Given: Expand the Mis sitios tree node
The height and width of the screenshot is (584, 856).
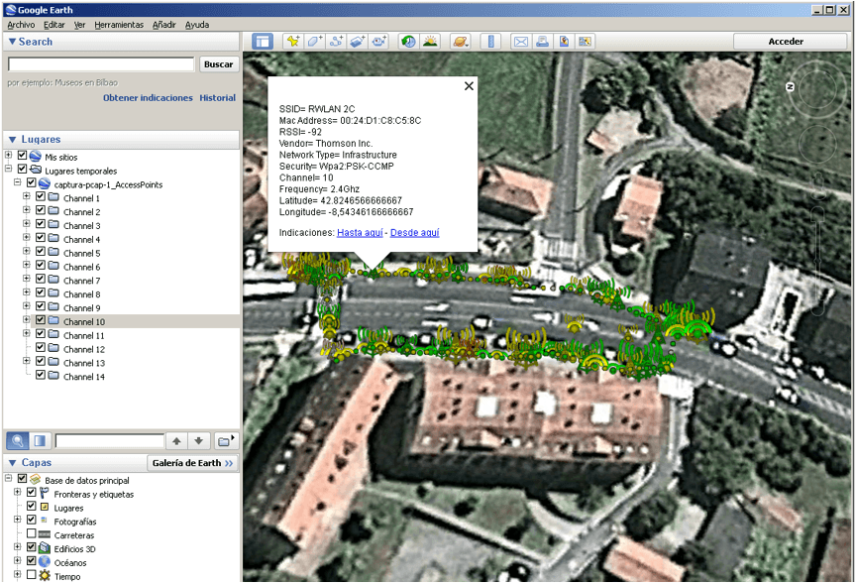Looking at the screenshot, I should [8, 155].
